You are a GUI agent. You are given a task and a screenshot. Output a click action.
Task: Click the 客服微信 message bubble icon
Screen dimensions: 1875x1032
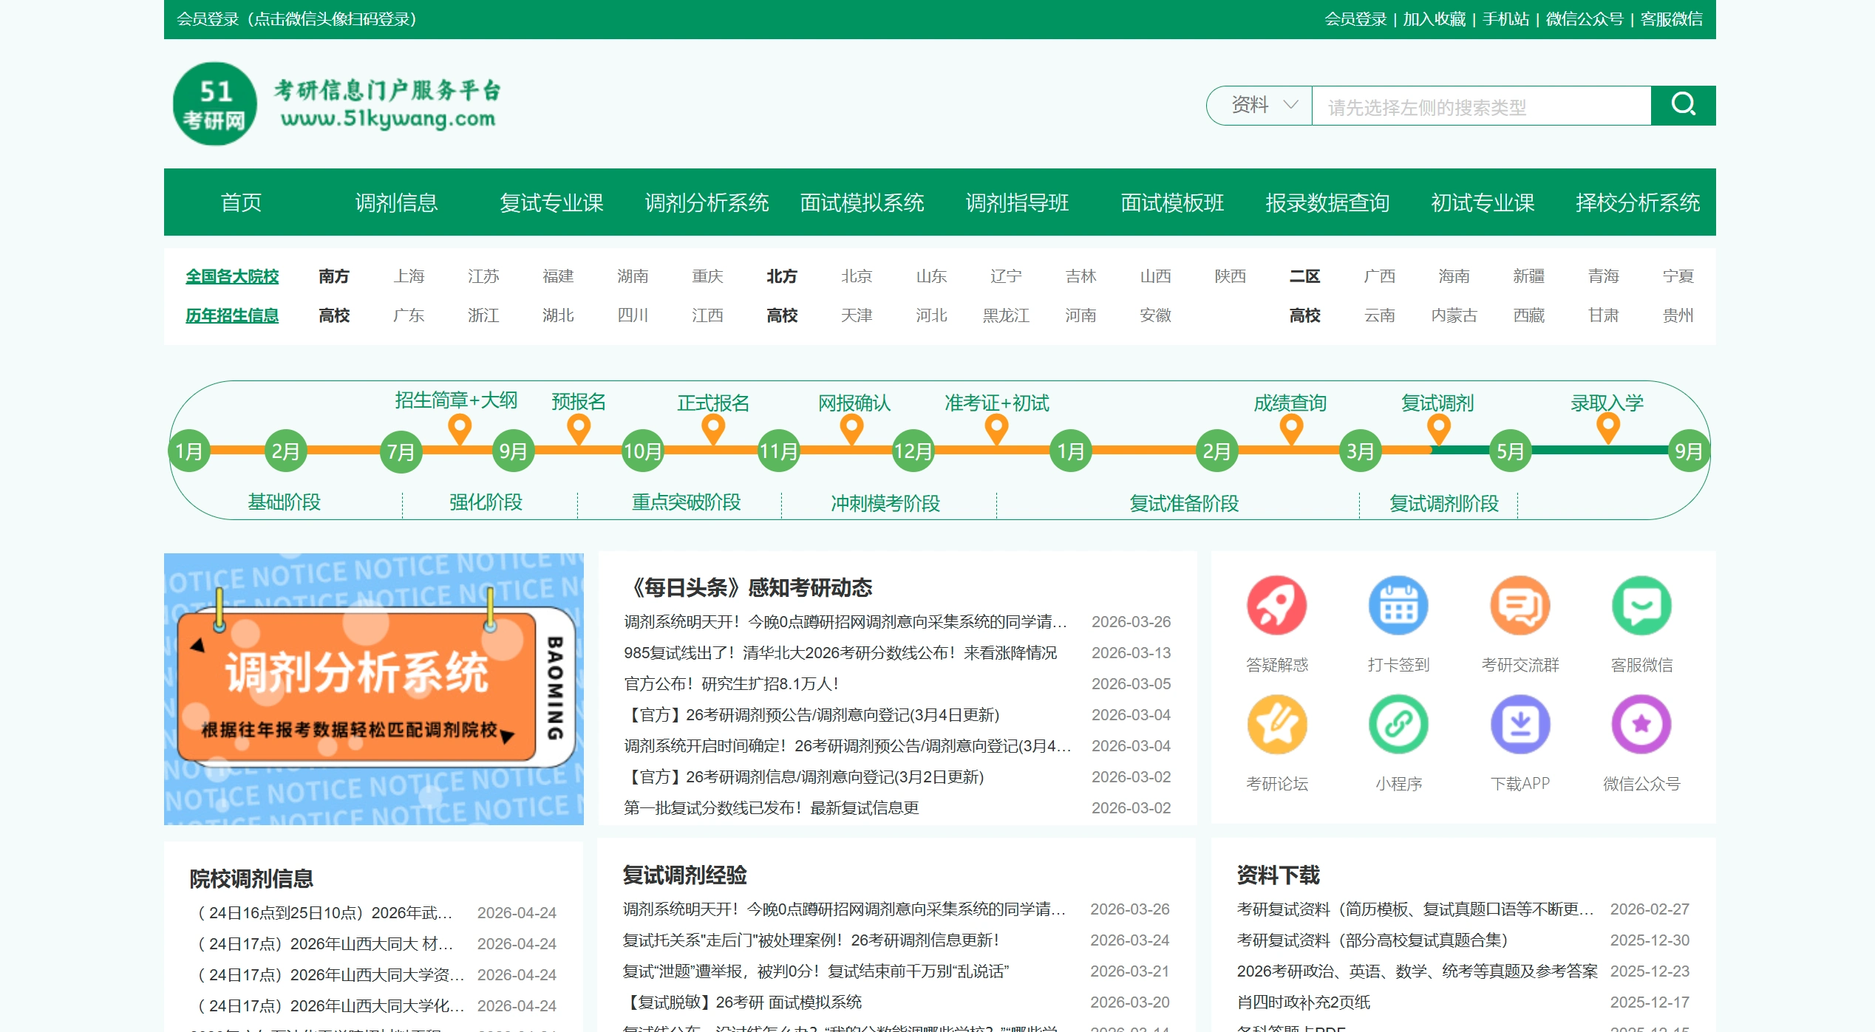(1641, 606)
